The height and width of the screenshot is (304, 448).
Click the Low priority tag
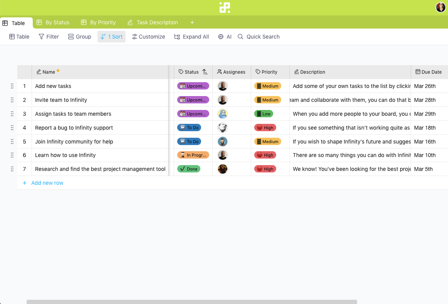pos(264,114)
